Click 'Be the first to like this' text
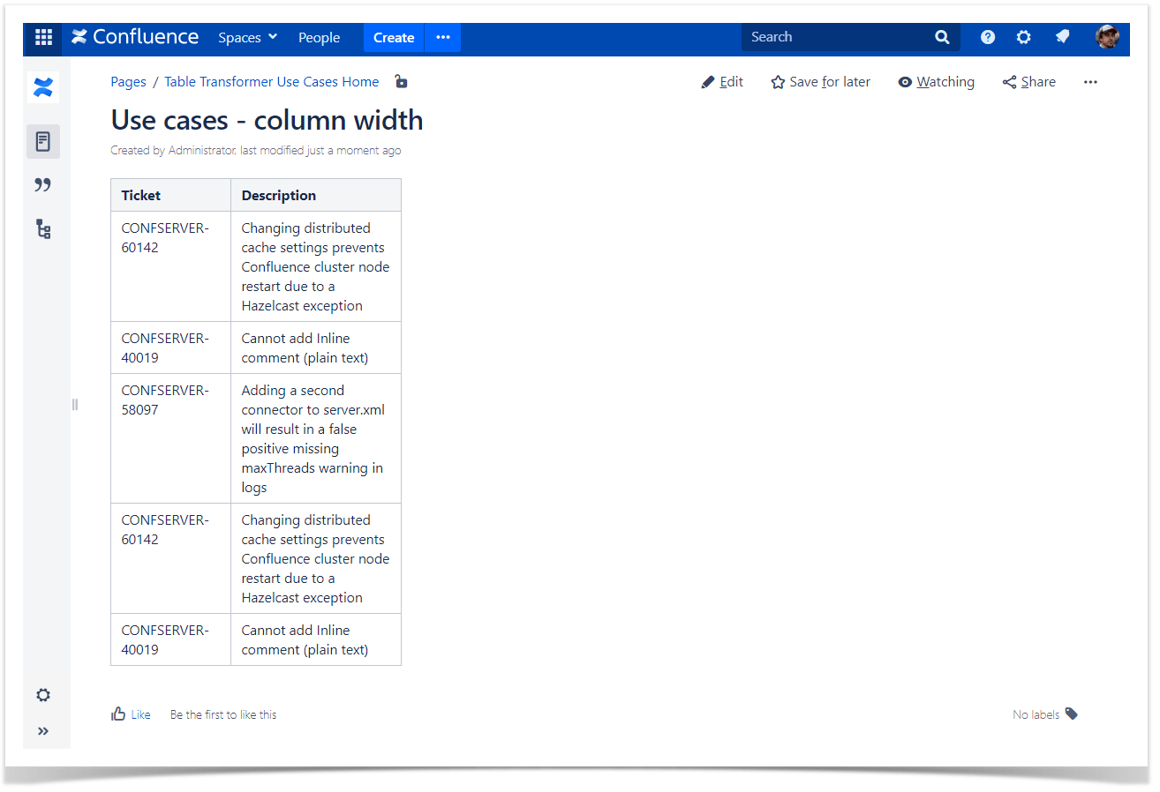Screen dimensions: 1160x792 coord(223,714)
